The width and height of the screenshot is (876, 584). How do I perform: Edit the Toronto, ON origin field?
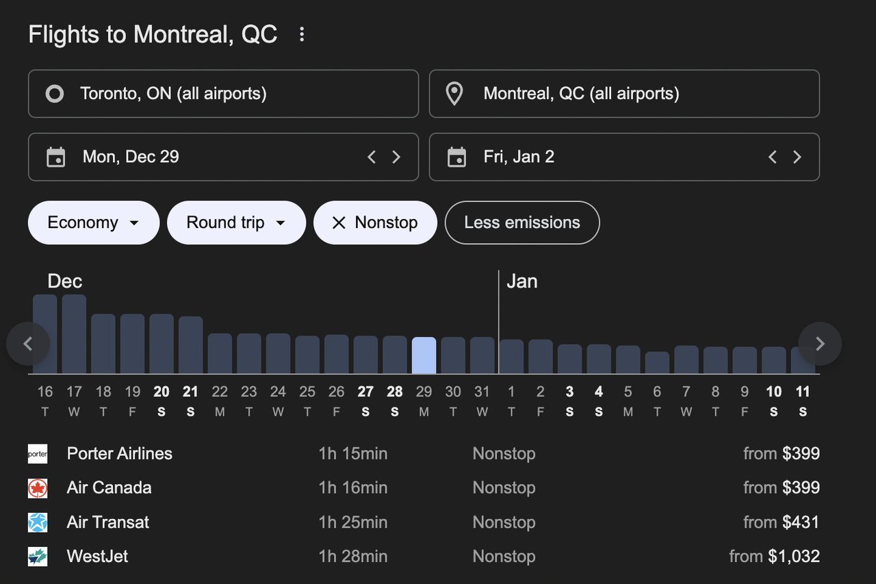point(223,94)
